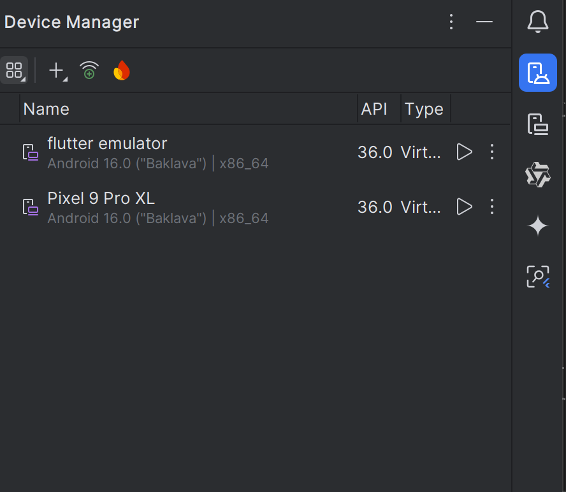The height and width of the screenshot is (492, 566).
Task: Toggle the Device Manager sidebar button
Action: [x=537, y=73]
